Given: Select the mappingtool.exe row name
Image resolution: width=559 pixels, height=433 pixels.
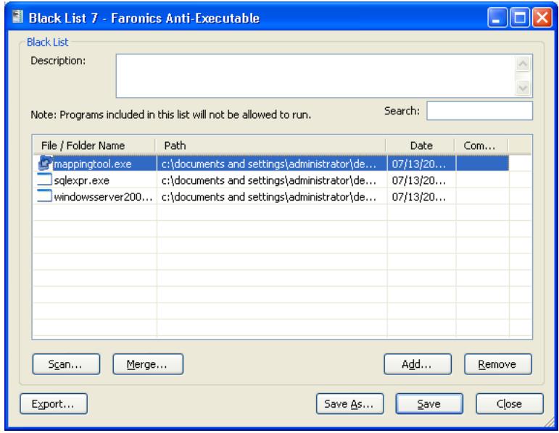Looking at the screenshot, I should 93,164.
